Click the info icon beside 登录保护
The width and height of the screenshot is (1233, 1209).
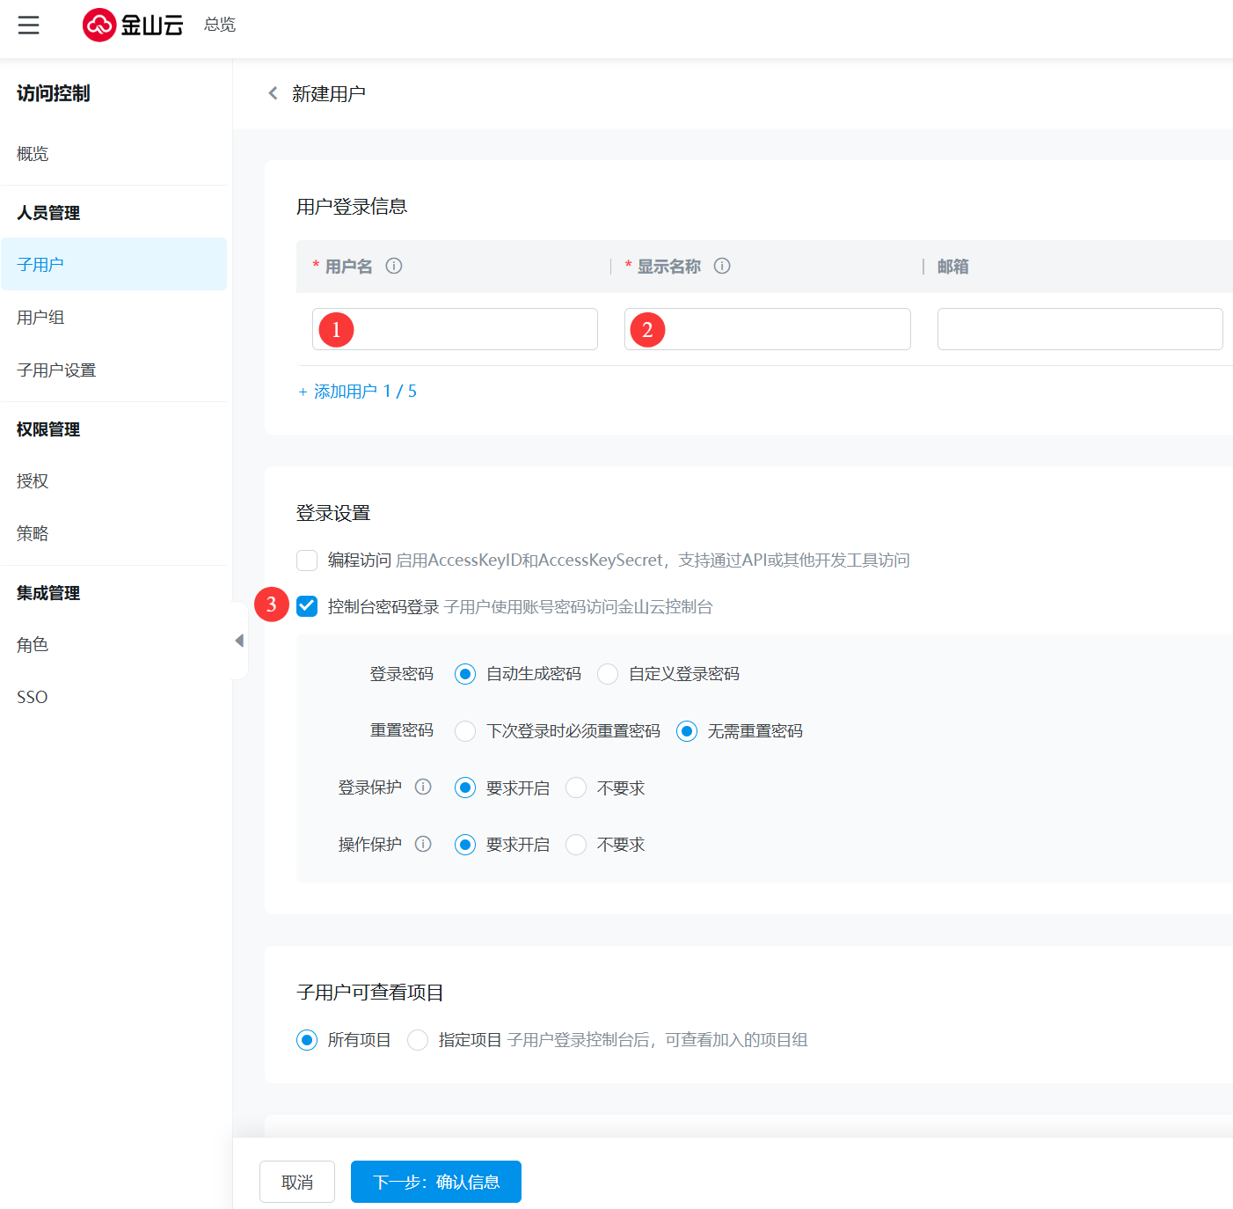[423, 787]
